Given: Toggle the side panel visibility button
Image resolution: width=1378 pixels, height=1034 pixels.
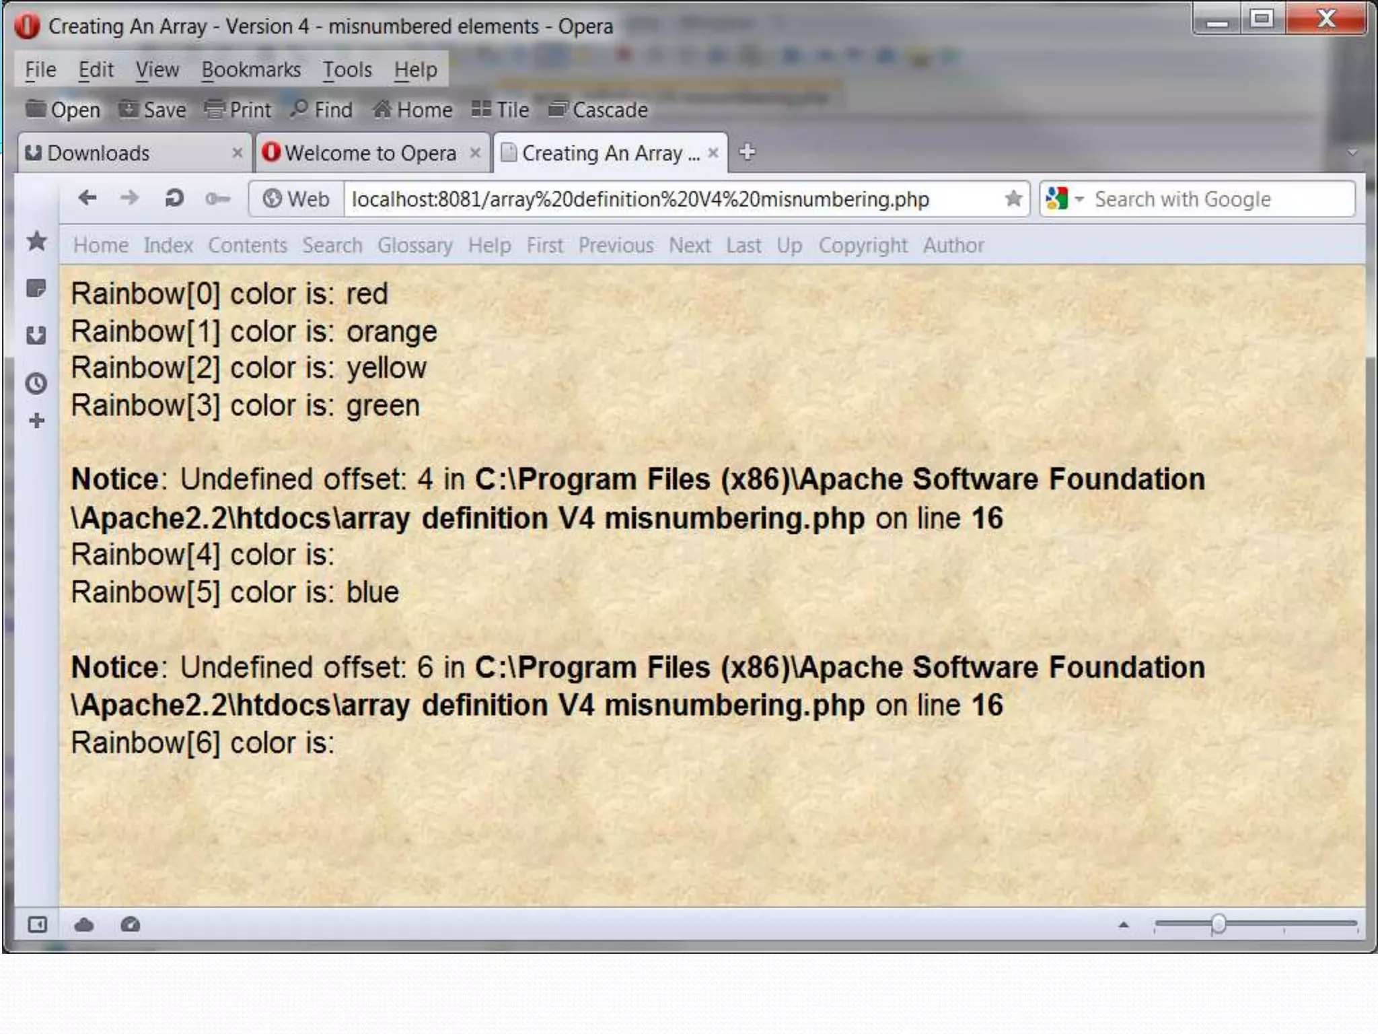Looking at the screenshot, I should (x=37, y=925).
